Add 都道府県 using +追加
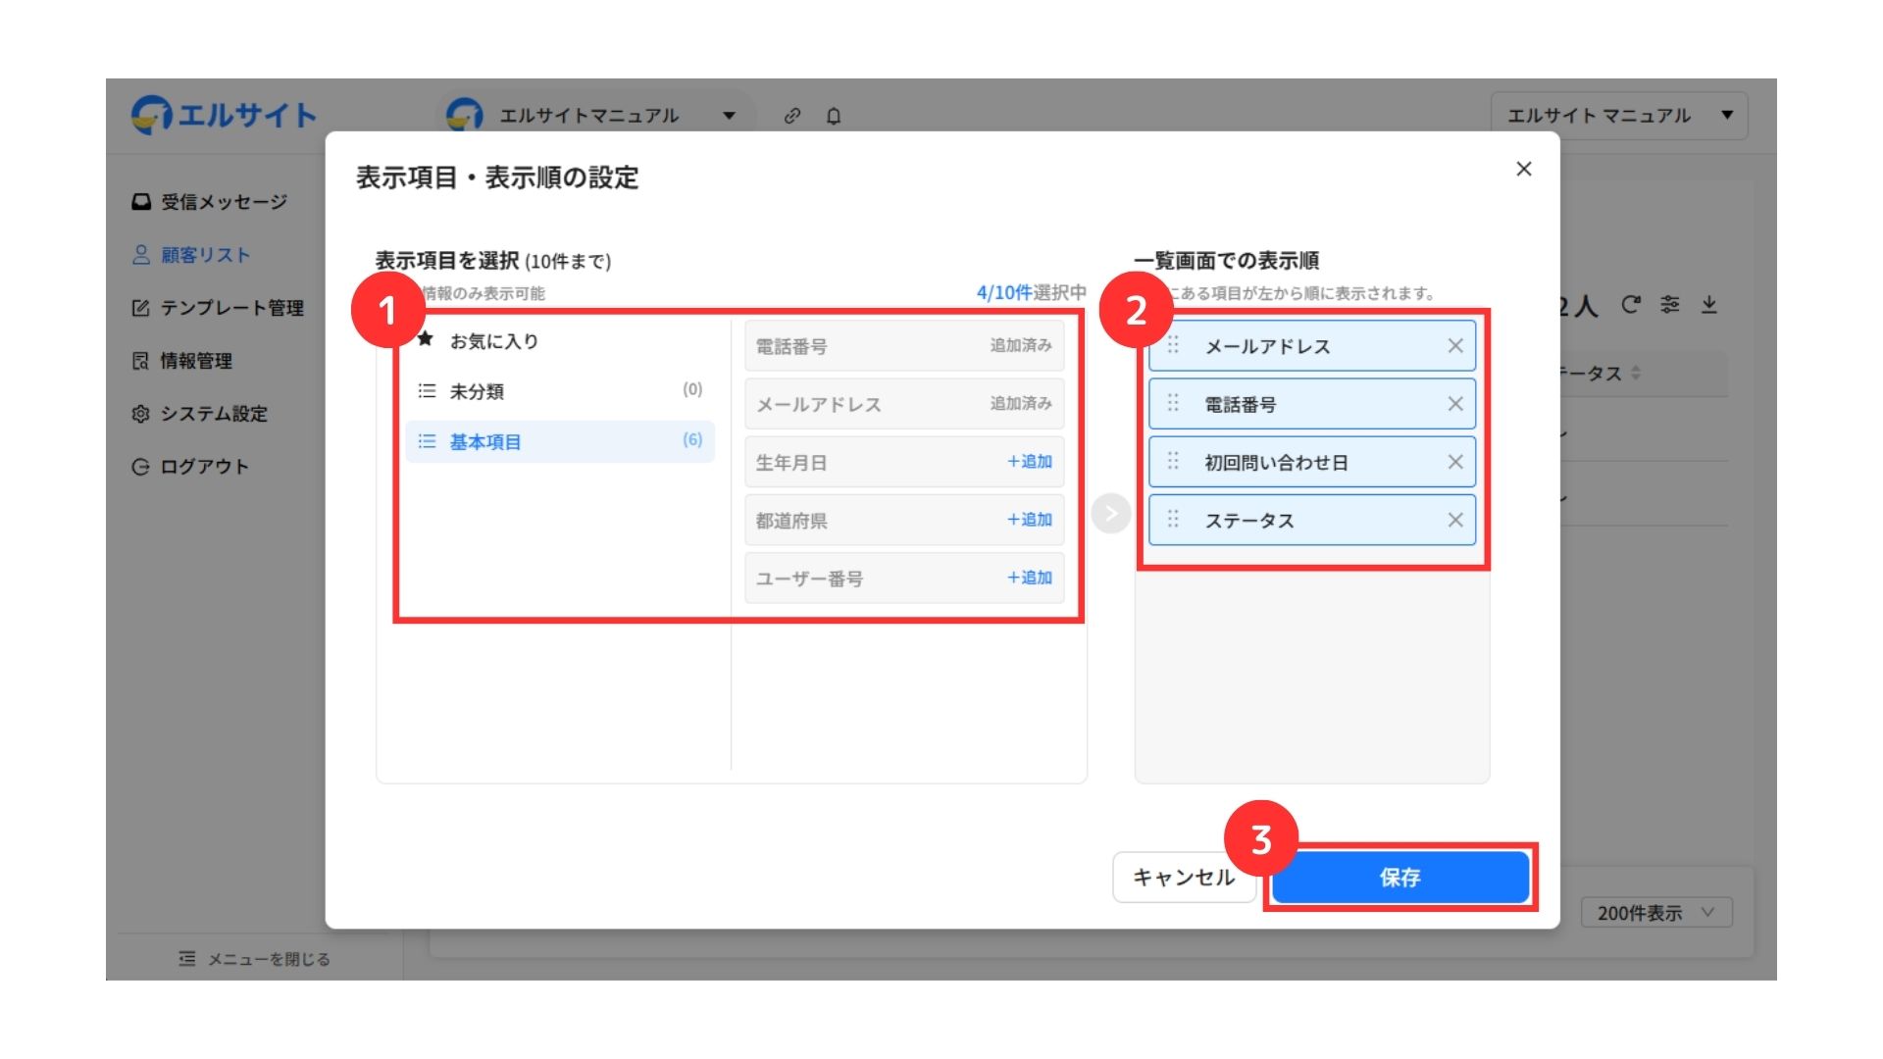Viewport: 1883px width, 1059px height. [x=1029, y=520]
